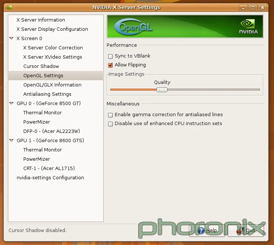Collapse the GPU 0 GeForce 8500 GT node
Image resolution: width=274 pixels, height=245 pixels.
[11, 104]
